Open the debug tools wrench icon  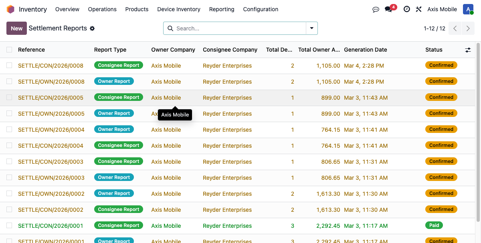[x=418, y=9]
